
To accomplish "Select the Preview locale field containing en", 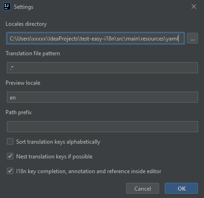I will [x=102, y=97].
